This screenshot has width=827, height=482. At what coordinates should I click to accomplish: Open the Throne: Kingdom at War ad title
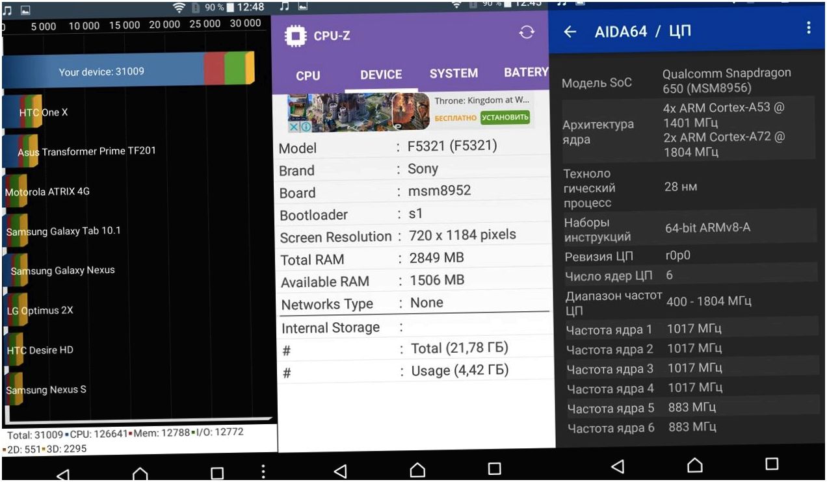coord(482,101)
